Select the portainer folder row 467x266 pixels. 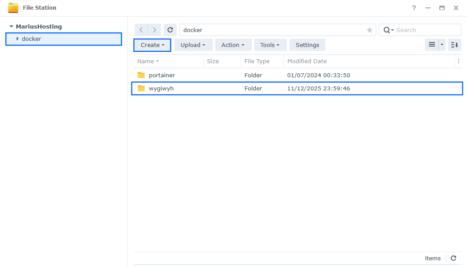[263, 75]
